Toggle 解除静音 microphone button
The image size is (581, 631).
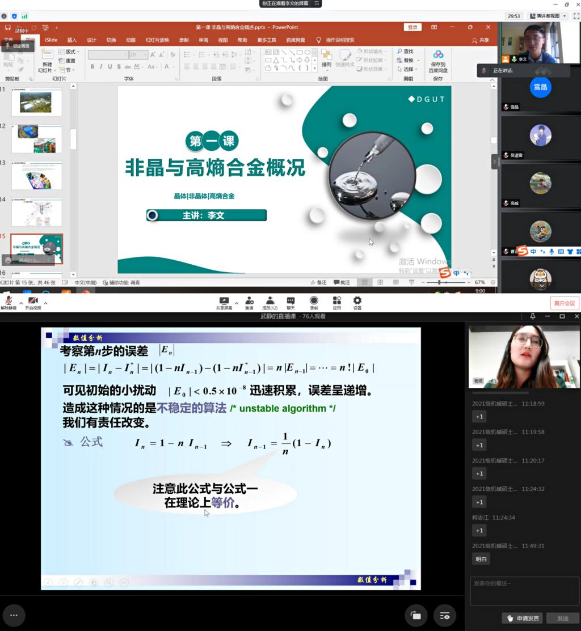click(x=9, y=301)
